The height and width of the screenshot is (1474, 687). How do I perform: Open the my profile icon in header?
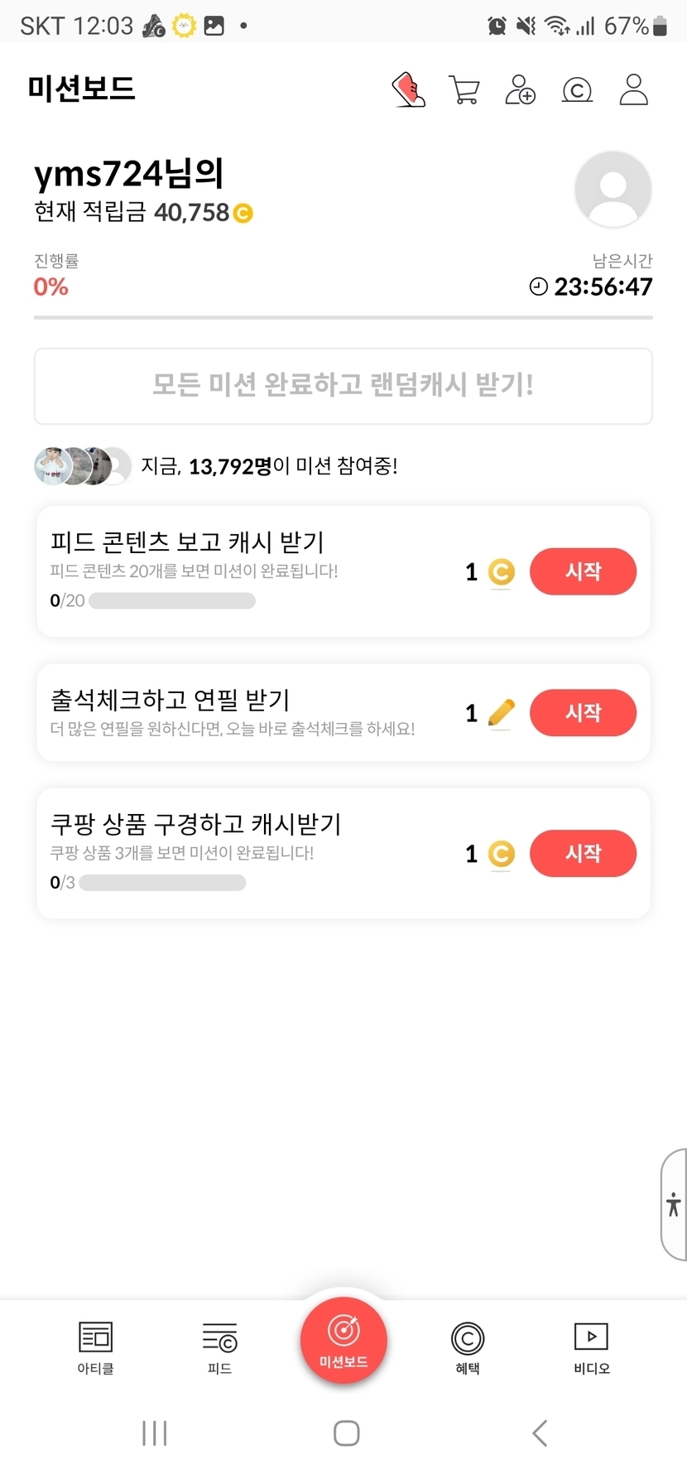[633, 89]
